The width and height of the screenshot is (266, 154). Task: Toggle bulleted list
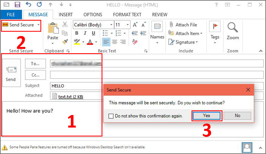(x=105, y=33)
